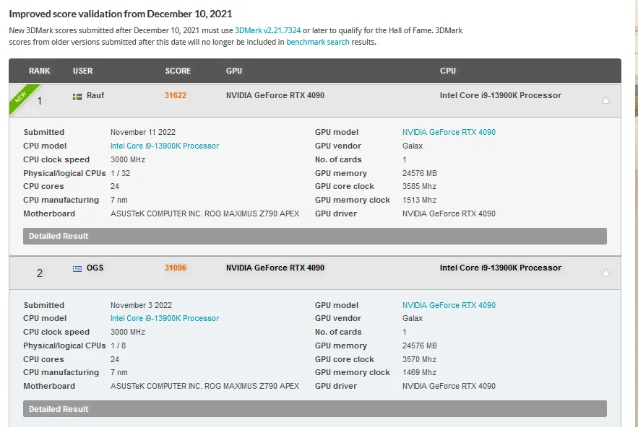
Task: Click the orange score 31096
Action: pyautogui.click(x=176, y=268)
